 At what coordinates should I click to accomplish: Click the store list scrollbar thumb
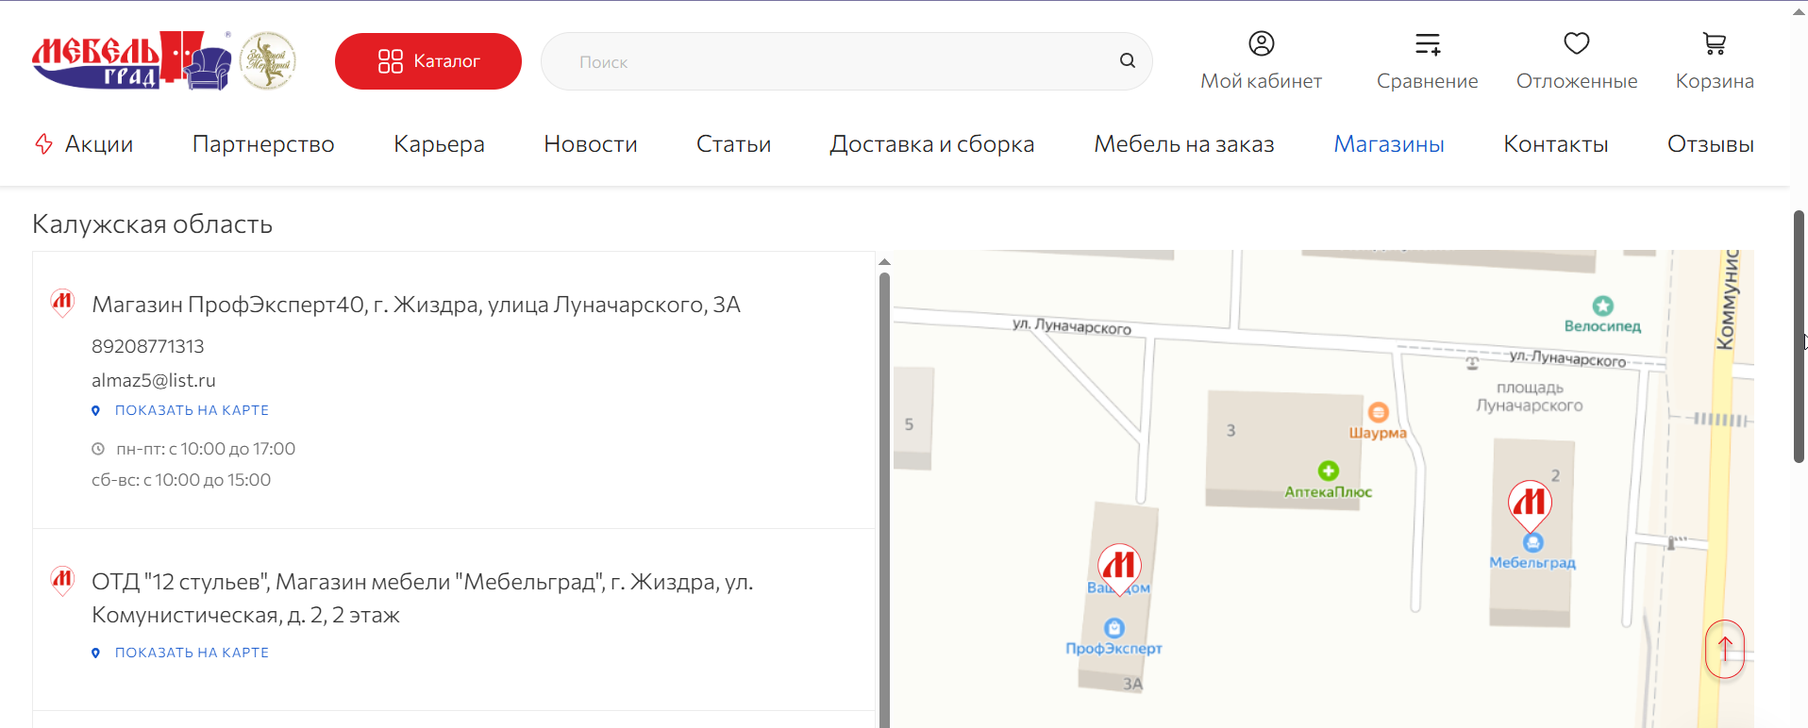(x=884, y=500)
